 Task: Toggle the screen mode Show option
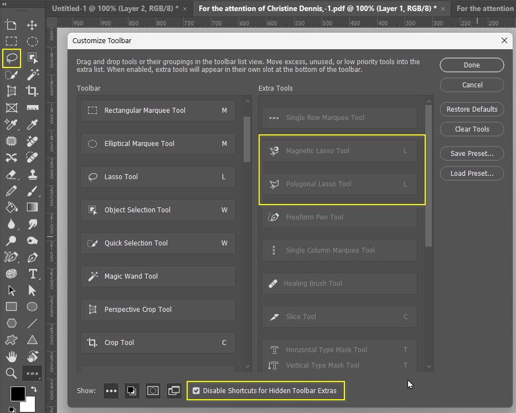pyautogui.click(x=174, y=391)
